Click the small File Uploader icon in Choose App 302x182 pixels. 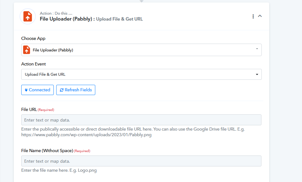(27, 50)
